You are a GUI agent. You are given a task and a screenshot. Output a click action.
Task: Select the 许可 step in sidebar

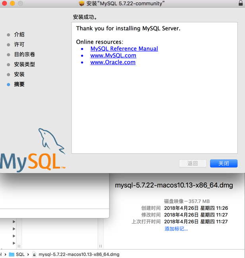pos(19,45)
